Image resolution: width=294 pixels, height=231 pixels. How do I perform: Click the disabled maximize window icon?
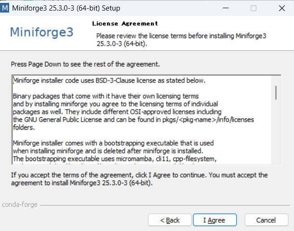254,8
